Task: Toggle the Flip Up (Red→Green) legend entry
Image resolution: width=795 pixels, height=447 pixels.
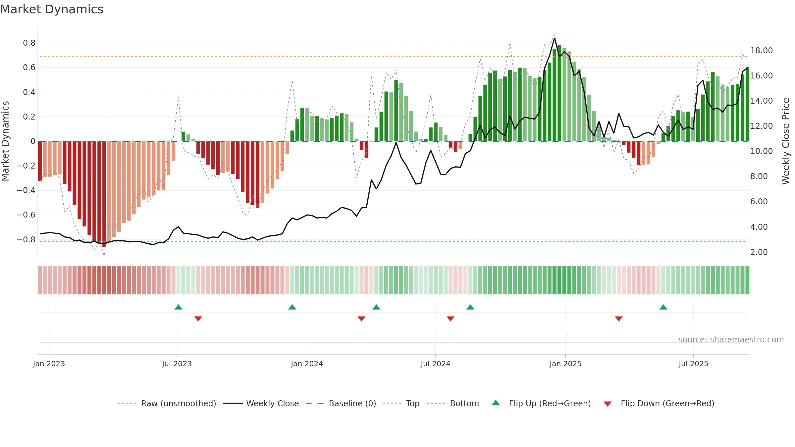Action: 541,403
